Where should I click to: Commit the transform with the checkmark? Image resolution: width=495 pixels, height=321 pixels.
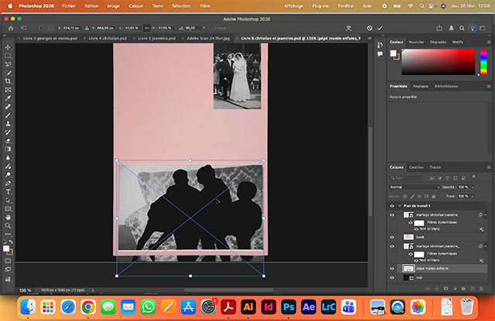click(380, 28)
